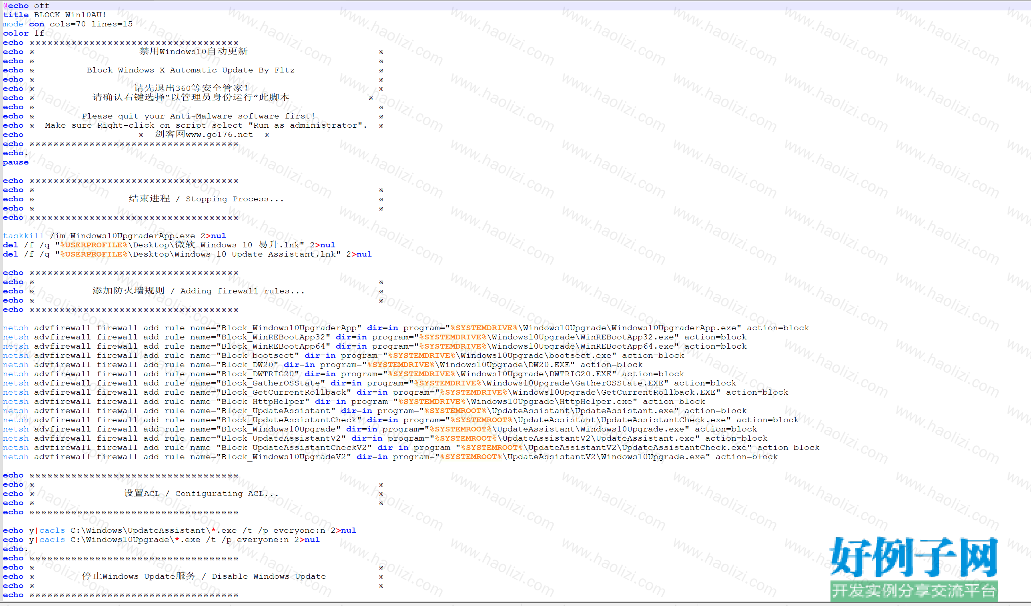This screenshot has width=1031, height=606.
Task: Click netsh rule 'Block_UpdateAssistantCheckV2' line
Action: [x=411, y=447]
